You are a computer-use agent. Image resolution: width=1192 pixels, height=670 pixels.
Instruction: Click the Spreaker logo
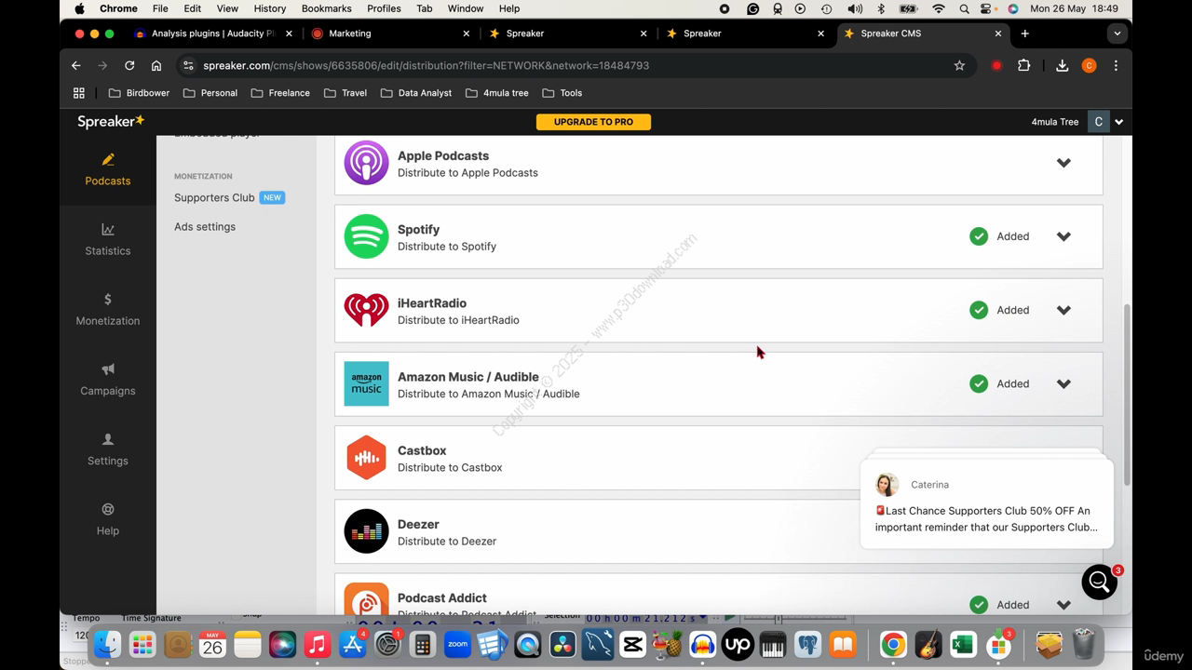(x=111, y=122)
